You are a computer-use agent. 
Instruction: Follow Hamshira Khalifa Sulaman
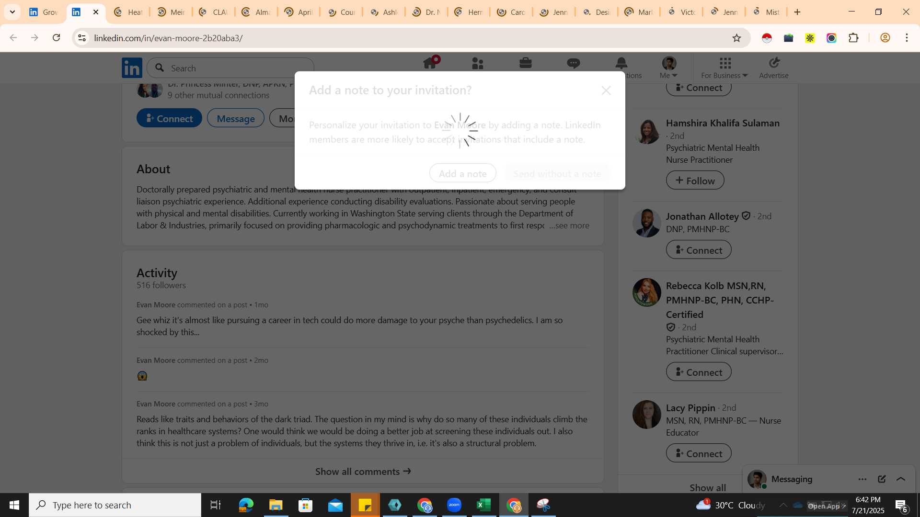pyautogui.click(x=695, y=180)
